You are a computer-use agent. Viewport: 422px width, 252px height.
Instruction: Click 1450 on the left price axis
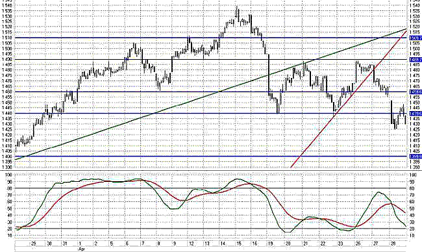[8, 103]
